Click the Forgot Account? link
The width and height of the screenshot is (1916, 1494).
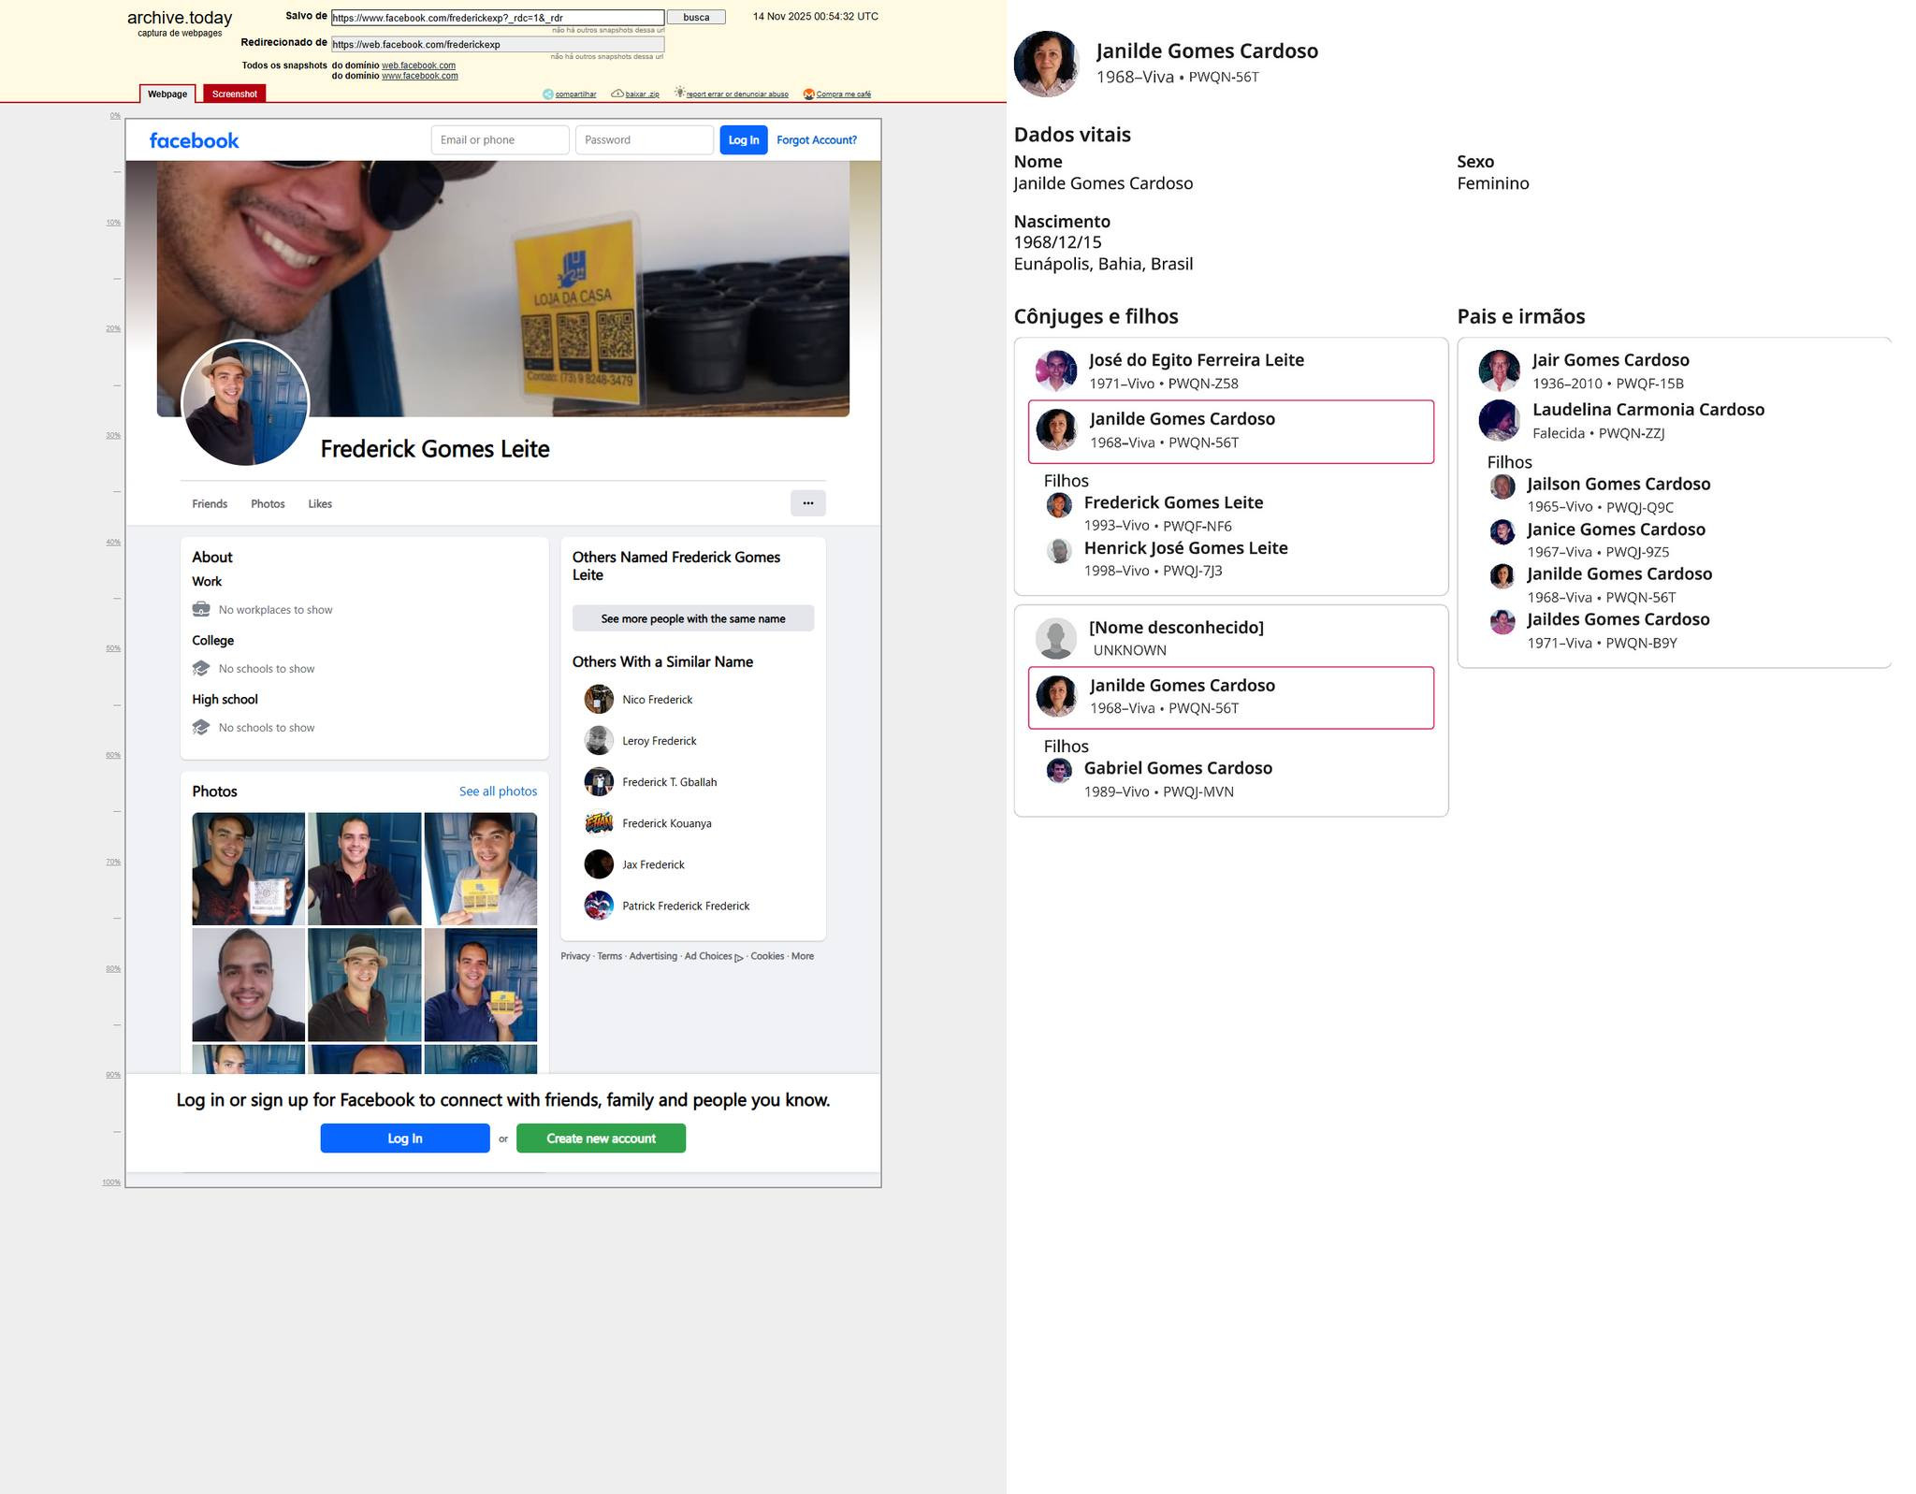(x=816, y=140)
